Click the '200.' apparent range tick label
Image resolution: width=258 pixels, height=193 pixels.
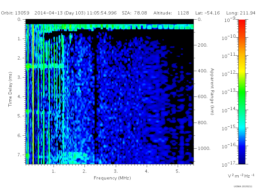[x=203, y=45]
